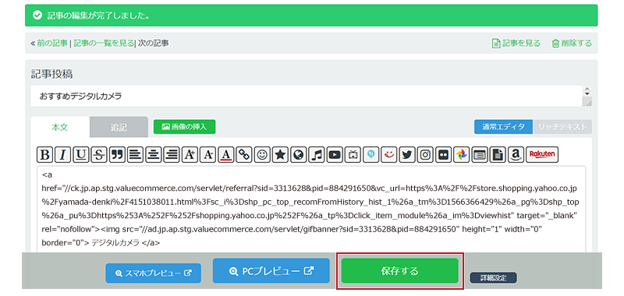Insert a blockquote with the quote icon
This screenshot has height=296, width=624.
coord(117,155)
